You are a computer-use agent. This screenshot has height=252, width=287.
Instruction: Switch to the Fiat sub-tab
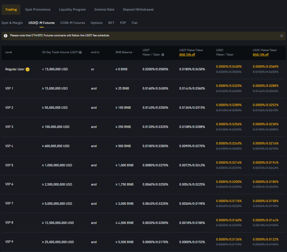(134, 23)
